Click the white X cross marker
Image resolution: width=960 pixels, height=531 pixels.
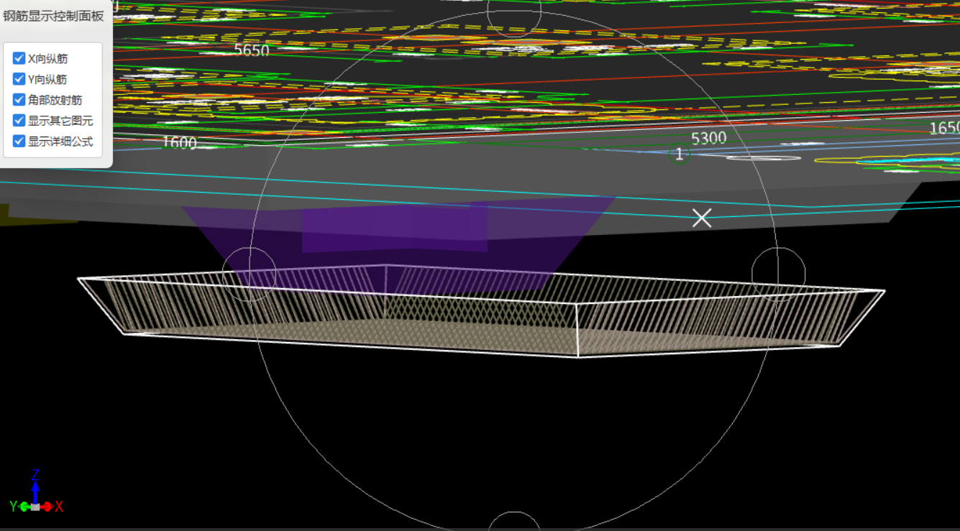702,218
